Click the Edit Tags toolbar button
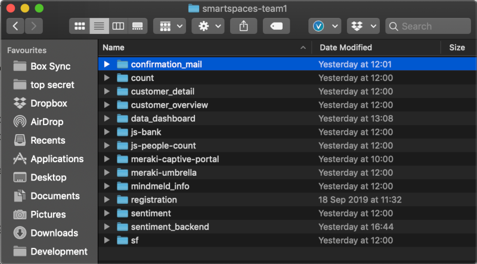Viewport: 477px width, 264px height. [276, 26]
